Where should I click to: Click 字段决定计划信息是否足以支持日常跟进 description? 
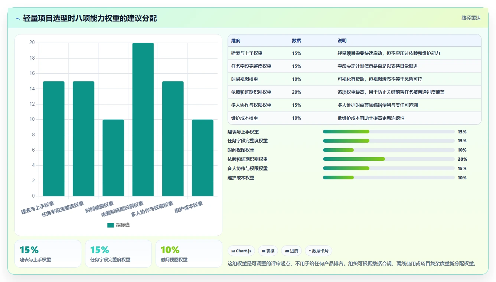378,66
